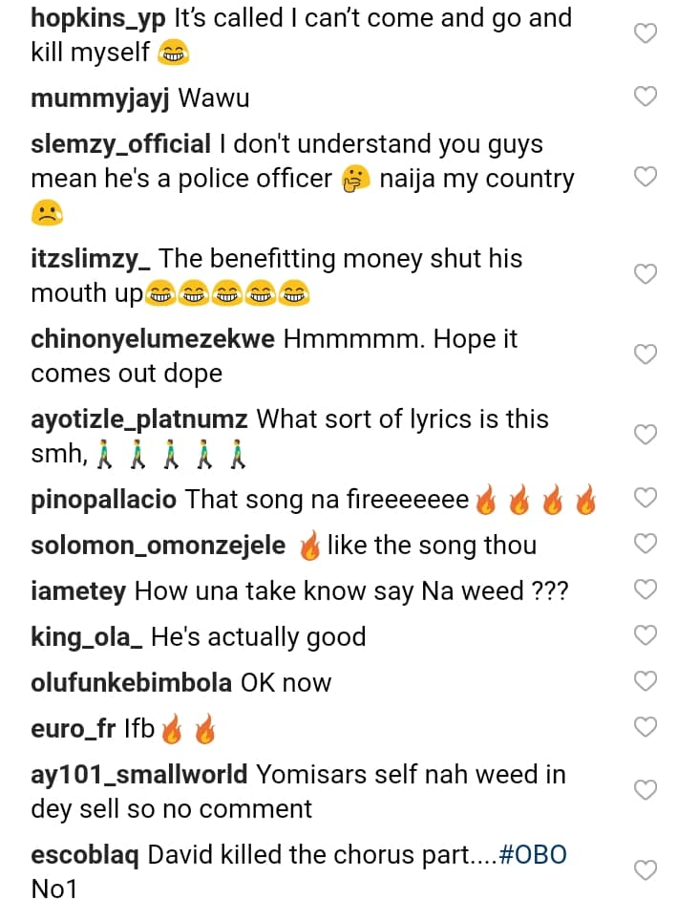Open king_ola_'s profile page
The image size is (677, 900).
pos(86,636)
